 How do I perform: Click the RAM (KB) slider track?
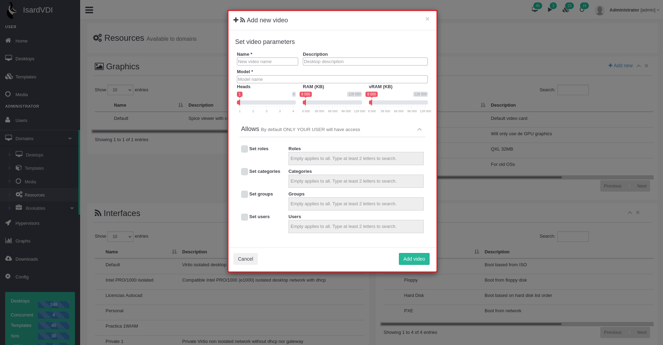[332, 102]
